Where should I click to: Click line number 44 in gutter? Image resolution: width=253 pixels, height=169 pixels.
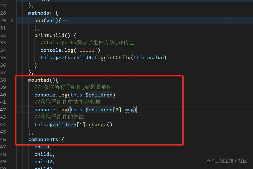(x=3, y=124)
